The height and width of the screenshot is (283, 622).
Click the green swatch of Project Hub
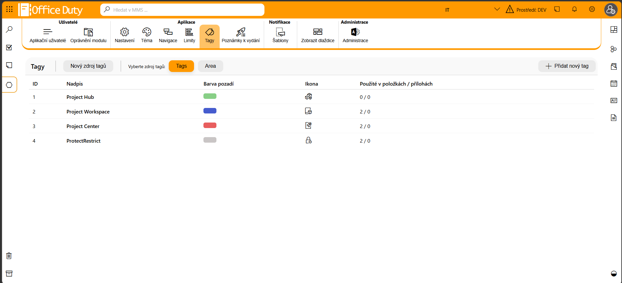coord(210,96)
